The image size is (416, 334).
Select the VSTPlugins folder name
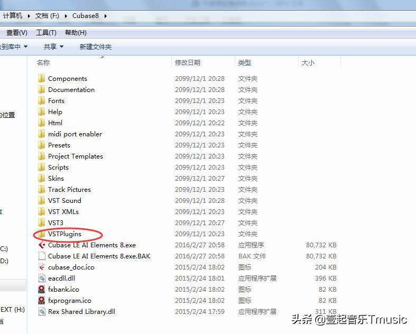click(64, 234)
